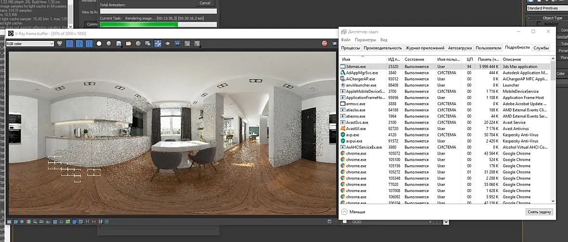Duplicate render to Max frame buffer
The width and height of the screenshot is (568, 242).
tap(148, 44)
